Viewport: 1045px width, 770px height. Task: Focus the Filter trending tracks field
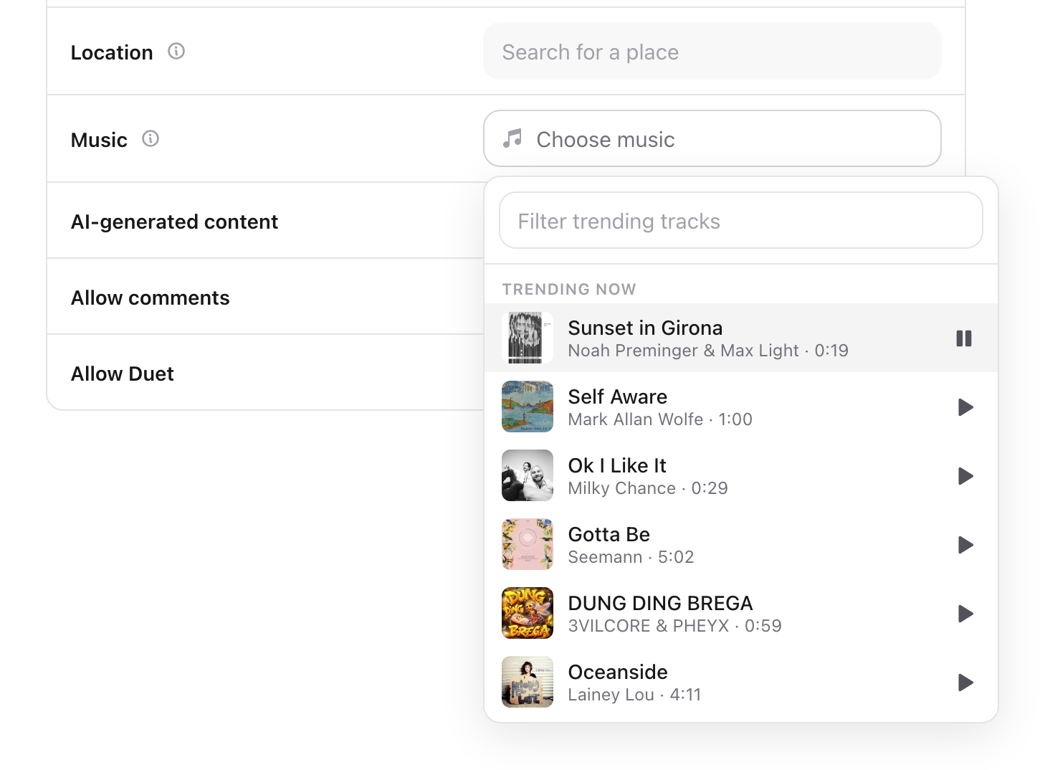741,221
